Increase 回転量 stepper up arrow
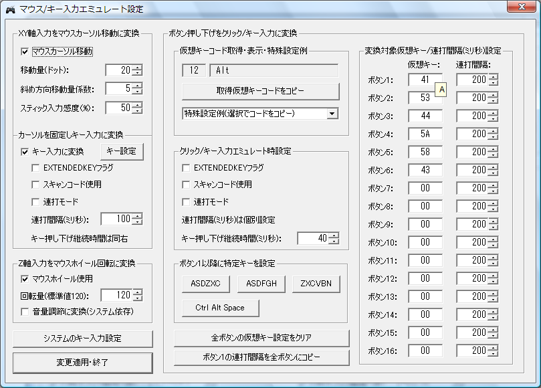This screenshot has width=541, height=388. point(137,291)
